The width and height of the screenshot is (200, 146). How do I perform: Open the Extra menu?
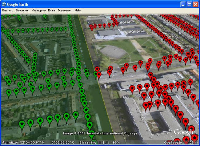51,10
